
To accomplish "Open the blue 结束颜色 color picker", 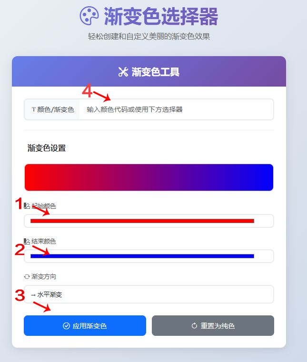I will pyautogui.click(x=142, y=256).
